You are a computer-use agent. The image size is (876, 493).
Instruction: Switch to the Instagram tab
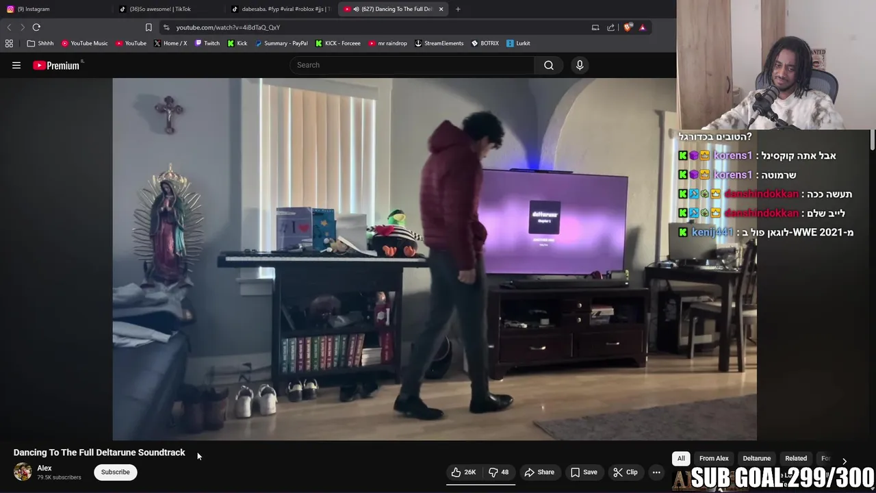(55, 9)
